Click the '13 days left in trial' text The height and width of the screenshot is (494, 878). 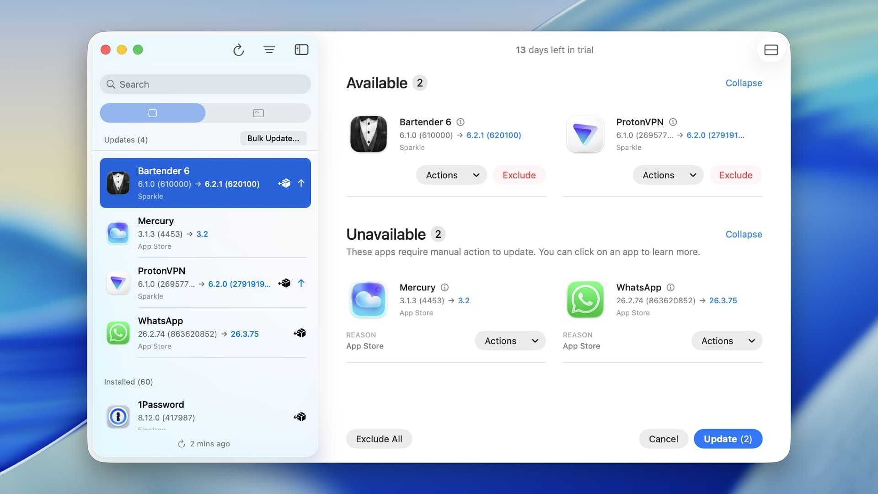[554, 50]
